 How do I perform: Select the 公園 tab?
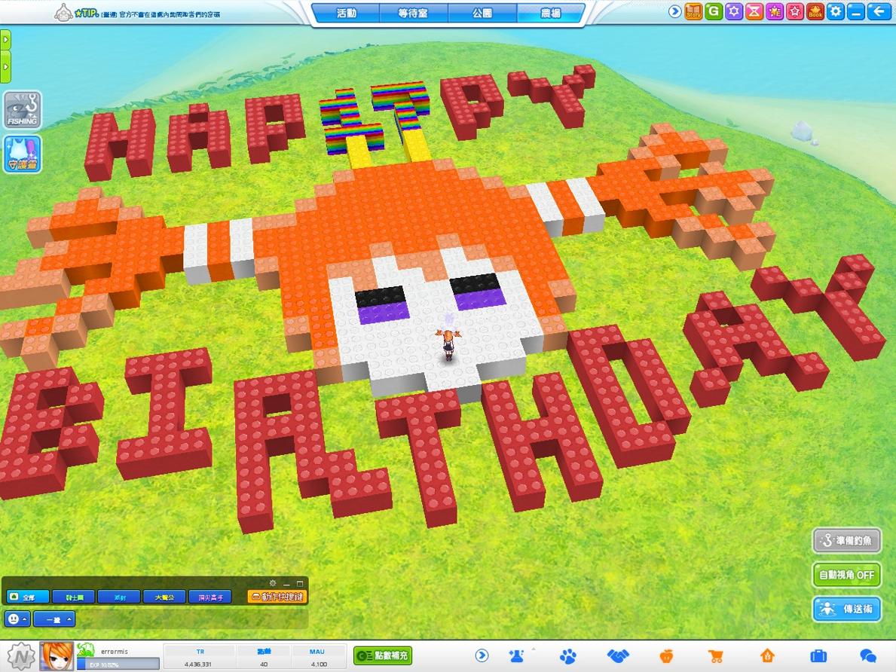tap(482, 13)
